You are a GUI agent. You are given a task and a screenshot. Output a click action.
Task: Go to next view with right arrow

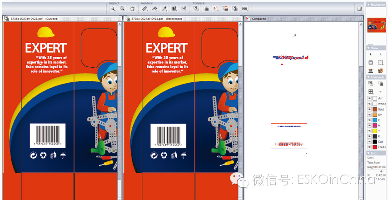pos(381,54)
